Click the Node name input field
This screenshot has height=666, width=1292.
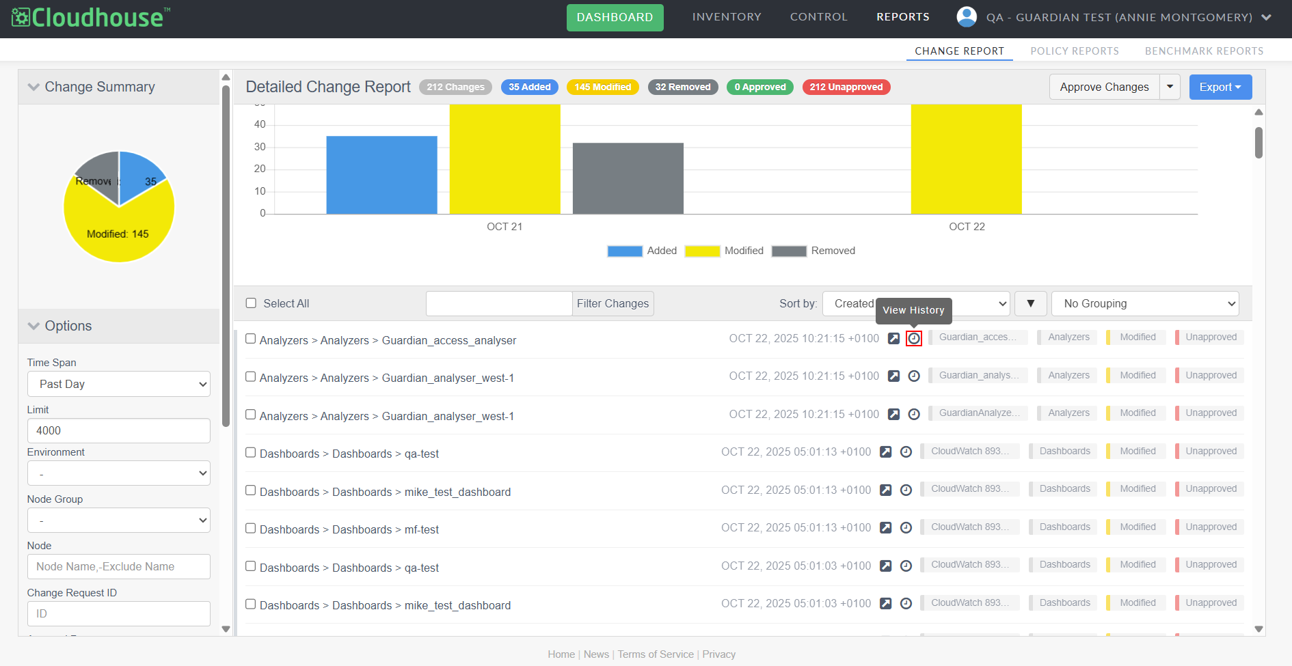(119, 566)
